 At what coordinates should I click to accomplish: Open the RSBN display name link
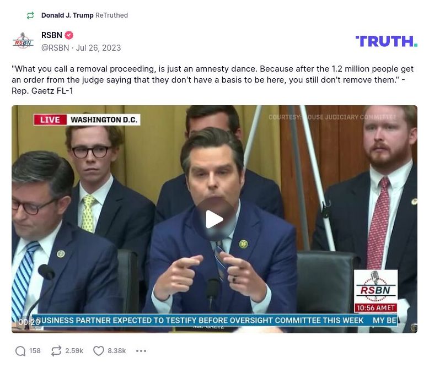[52, 35]
